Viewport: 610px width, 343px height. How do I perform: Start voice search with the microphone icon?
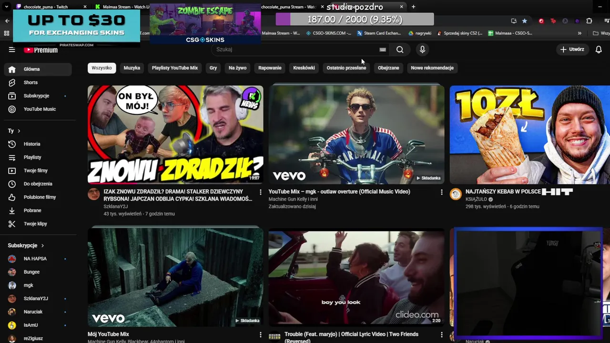(422, 50)
